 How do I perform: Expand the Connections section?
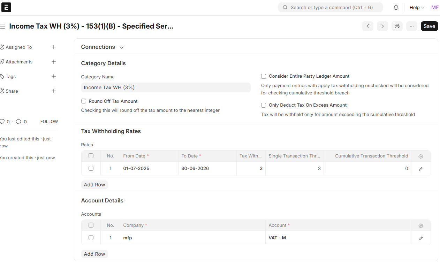pos(103,47)
